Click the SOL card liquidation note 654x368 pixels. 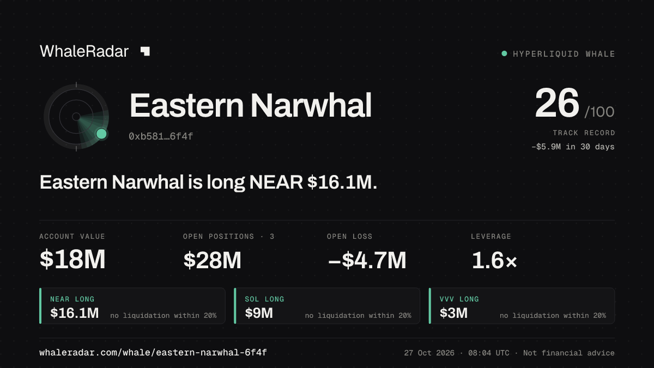(x=358, y=316)
